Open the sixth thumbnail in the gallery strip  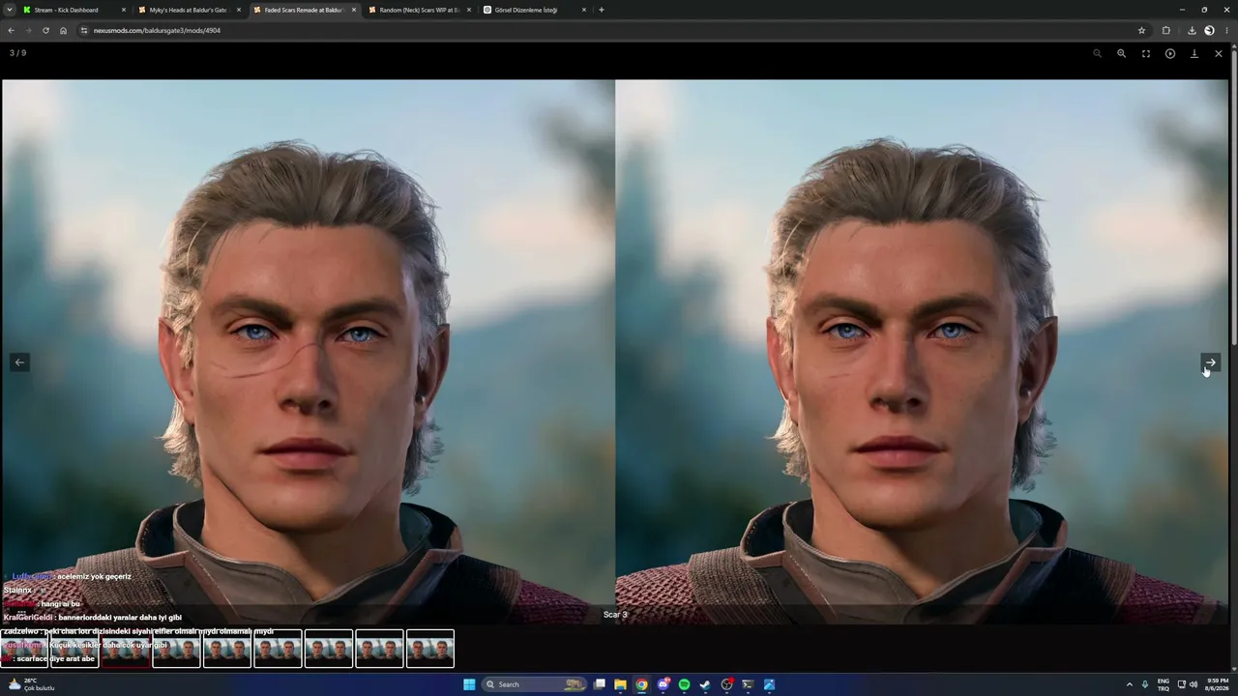tap(278, 649)
